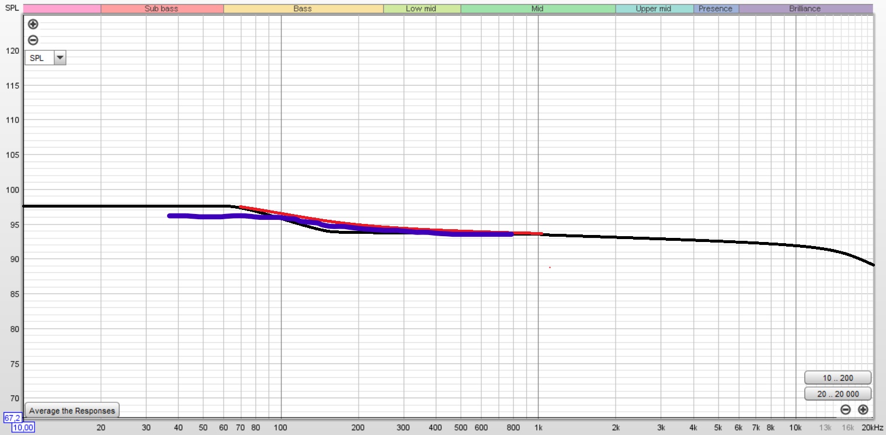Select the Bass frequency band label

click(x=303, y=9)
